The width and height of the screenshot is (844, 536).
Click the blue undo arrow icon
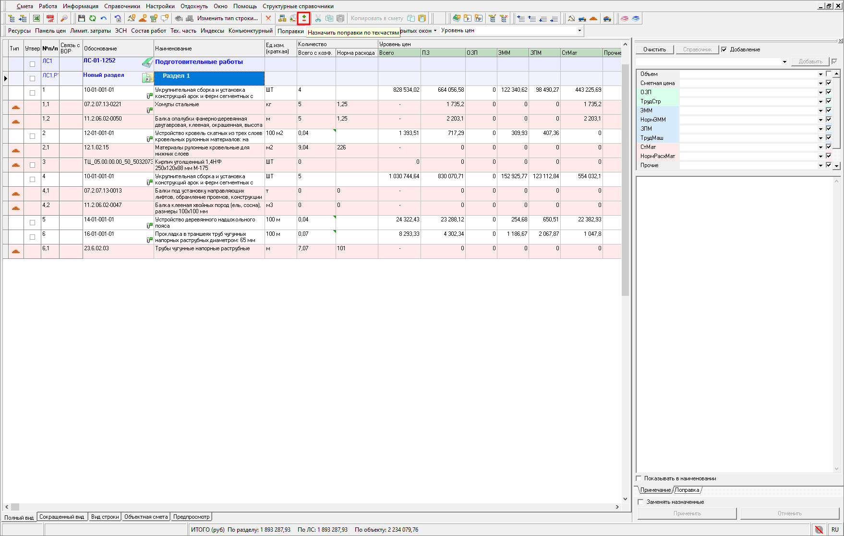click(104, 19)
